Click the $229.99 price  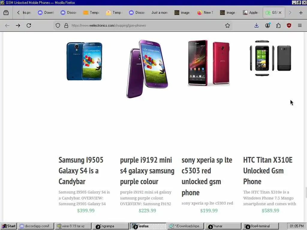[x=148, y=211]
